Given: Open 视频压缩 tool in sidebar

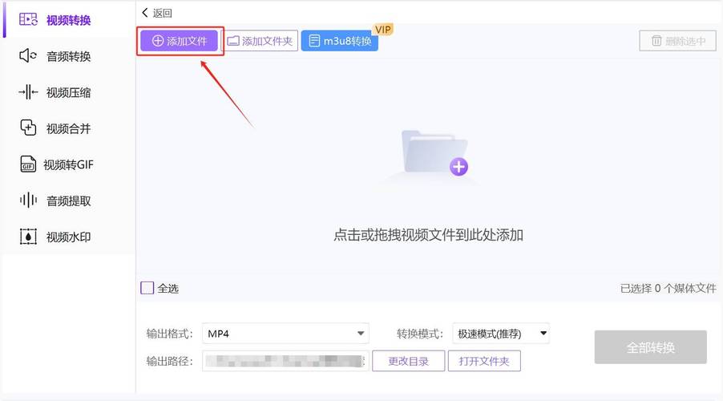Looking at the screenshot, I should pyautogui.click(x=69, y=92).
